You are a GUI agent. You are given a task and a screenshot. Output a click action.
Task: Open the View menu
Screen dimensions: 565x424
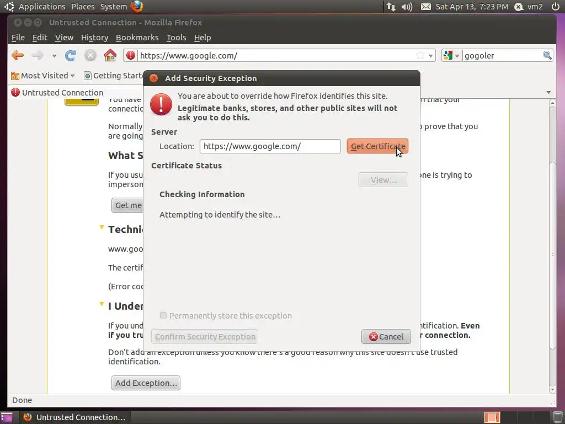click(x=64, y=38)
